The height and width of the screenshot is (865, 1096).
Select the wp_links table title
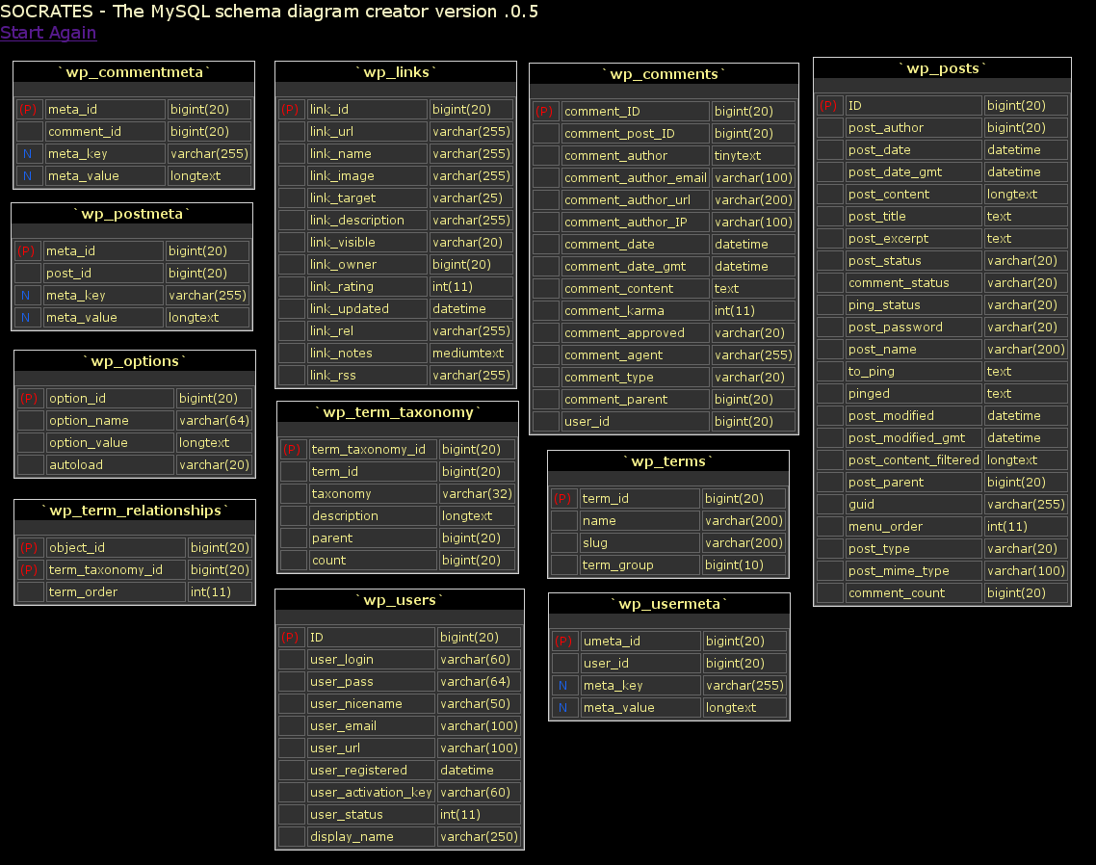(x=396, y=72)
